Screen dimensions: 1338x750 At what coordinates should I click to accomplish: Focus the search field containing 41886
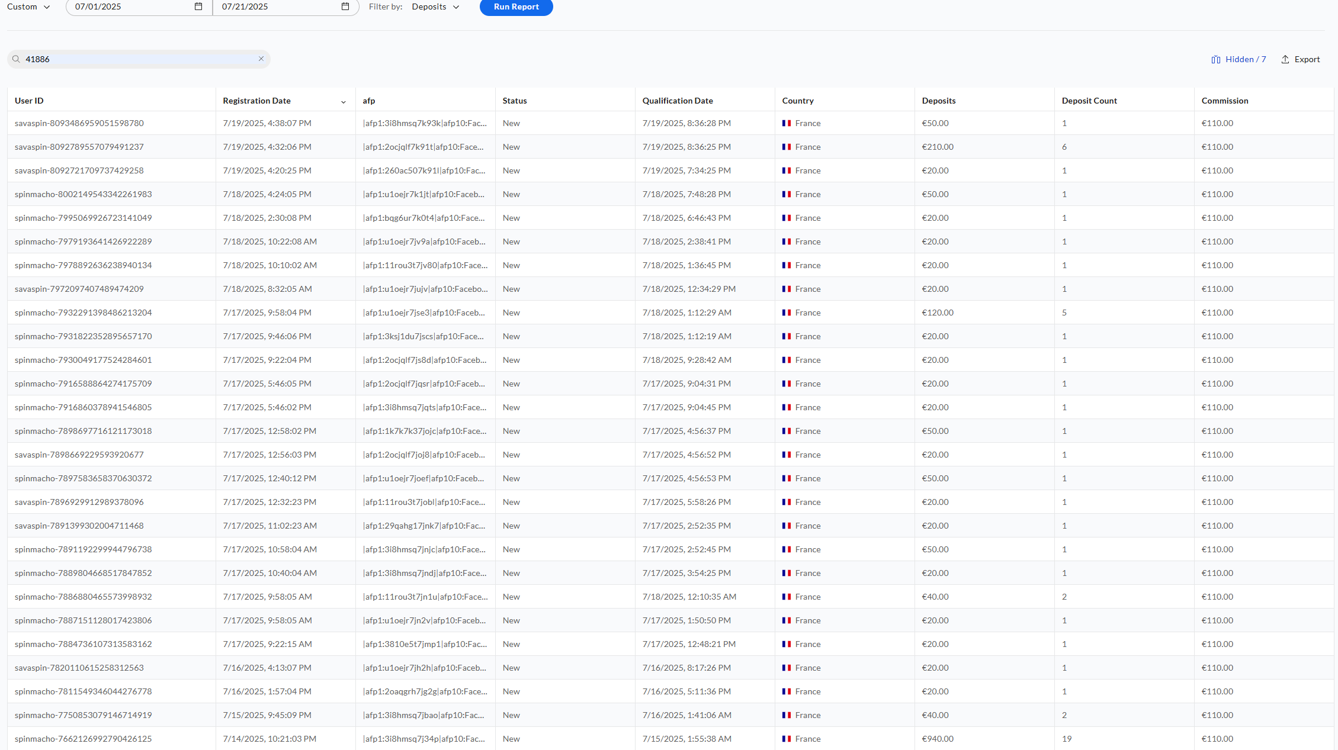click(139, 59)
